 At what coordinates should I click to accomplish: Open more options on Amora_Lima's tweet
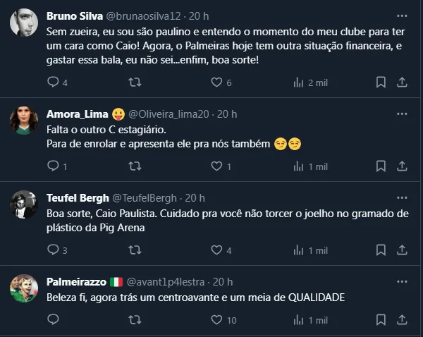[x=401, y=114]
